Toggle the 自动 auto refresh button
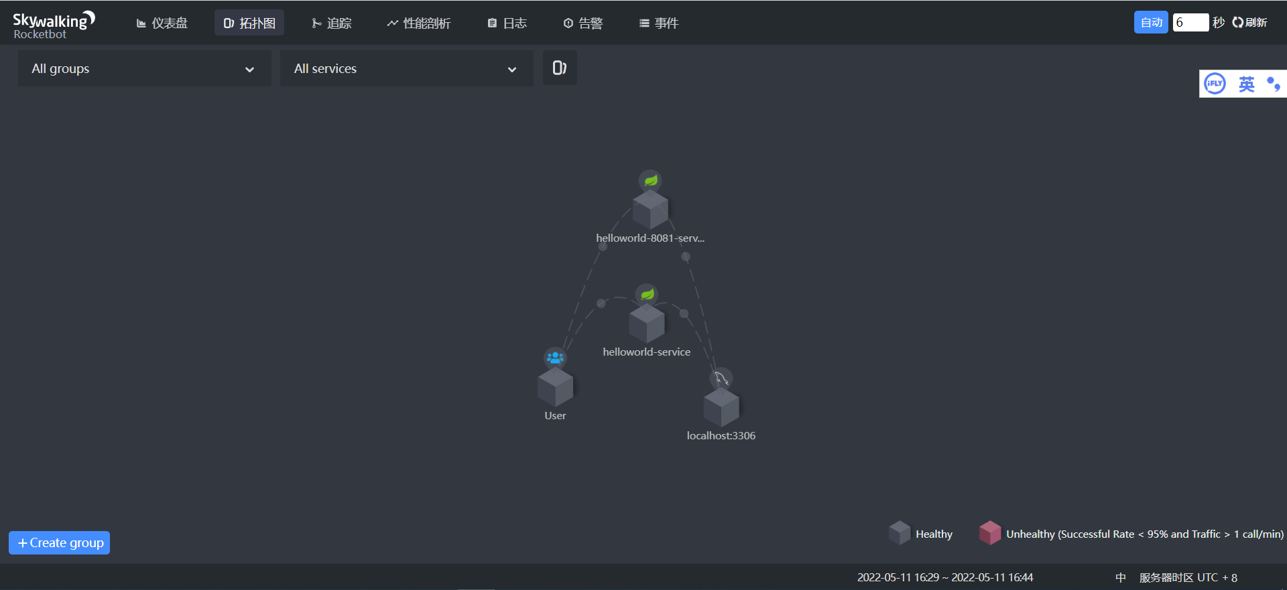Viewport: 1287px width, 590px height. tap(1151, 22)
